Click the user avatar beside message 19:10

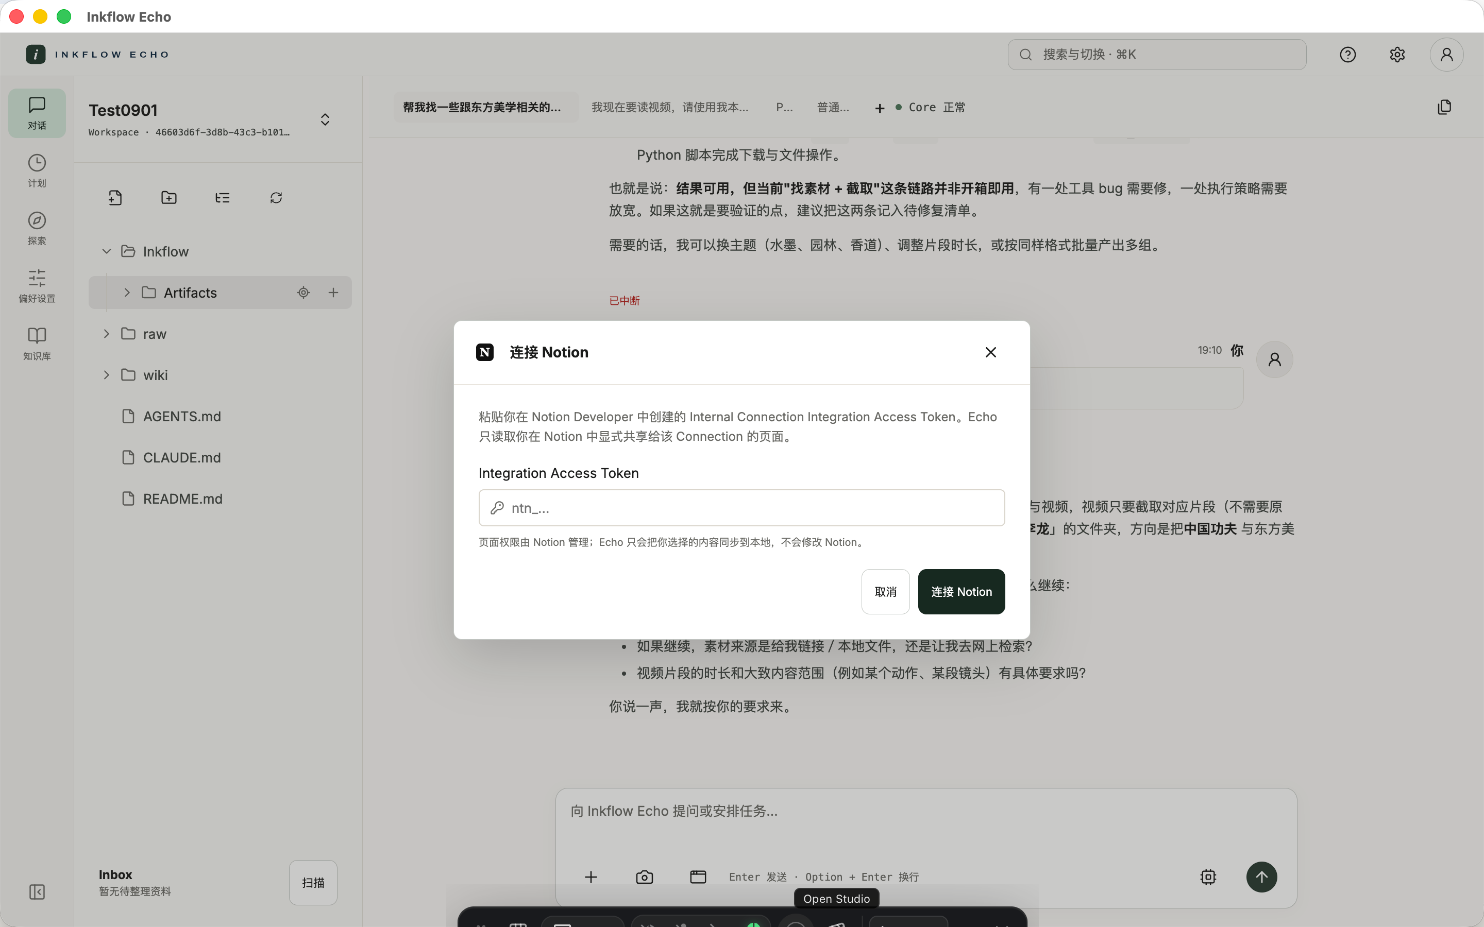1274,359
